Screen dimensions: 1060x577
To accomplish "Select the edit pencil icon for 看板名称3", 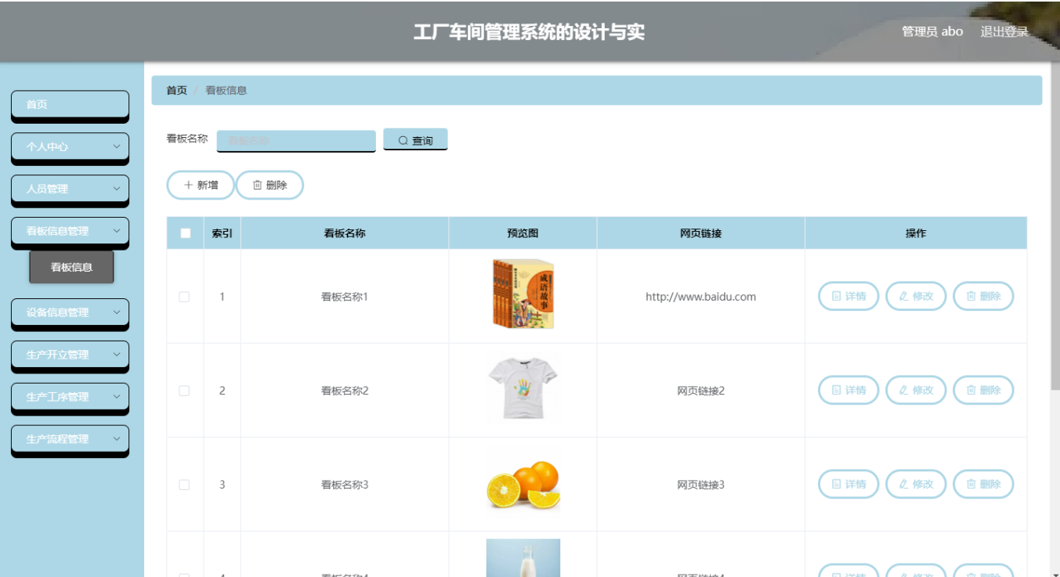I will click(x=903, y=484).
